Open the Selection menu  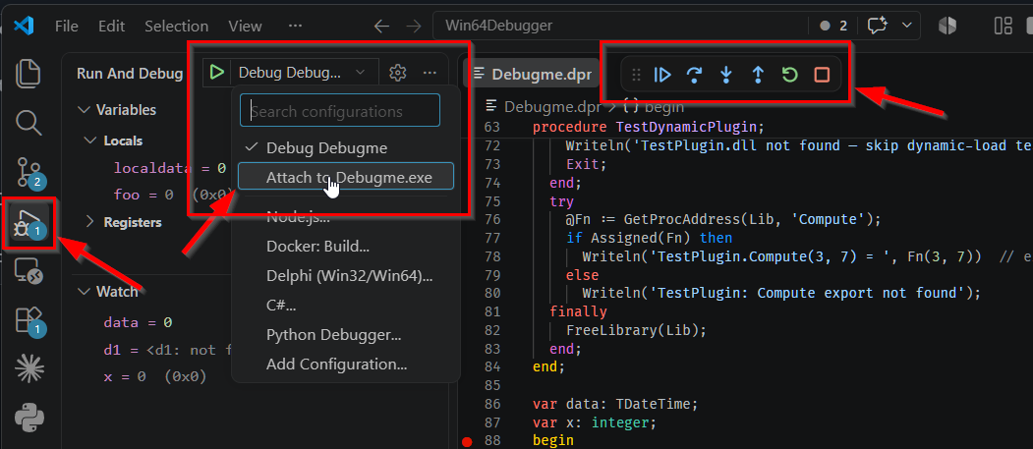177,27
